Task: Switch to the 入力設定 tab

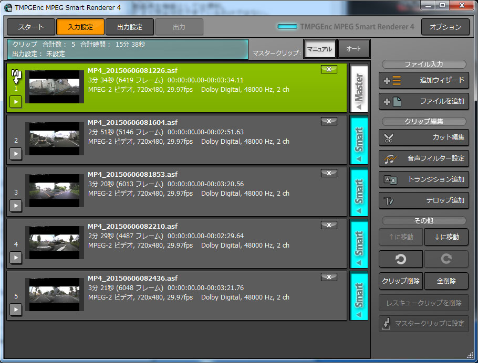Action: point(80,27)
